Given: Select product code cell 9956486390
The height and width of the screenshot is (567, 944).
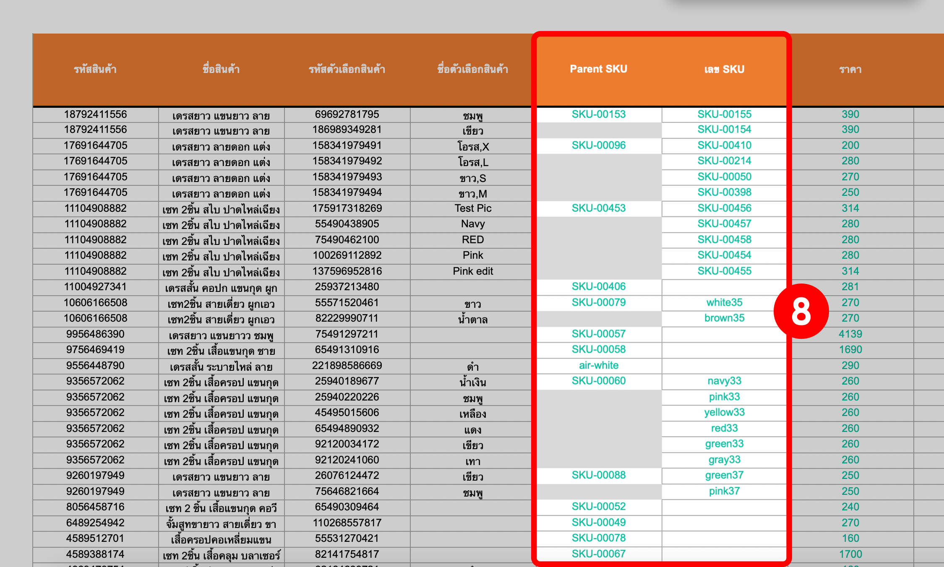Looking at the screenshot, I should [95, 334].
